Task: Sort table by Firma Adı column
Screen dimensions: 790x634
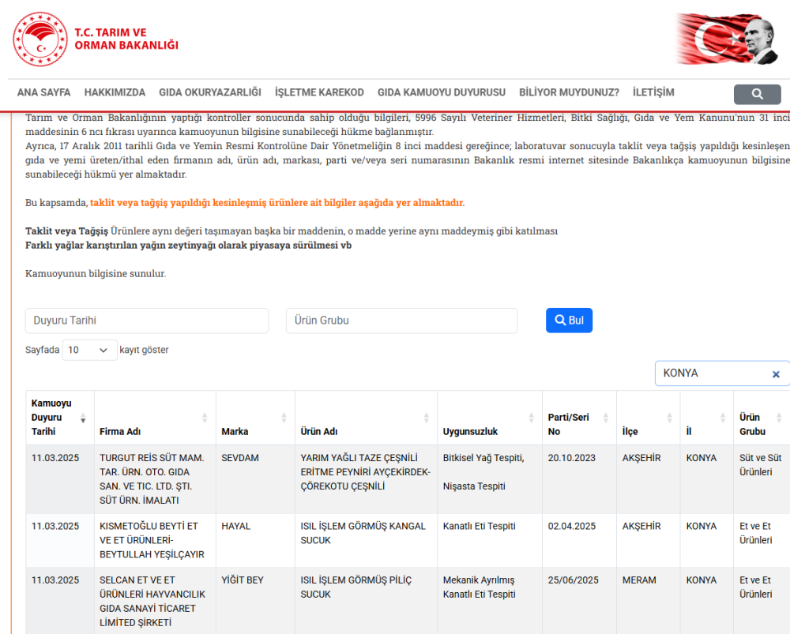Action: (x=205, y=418)
